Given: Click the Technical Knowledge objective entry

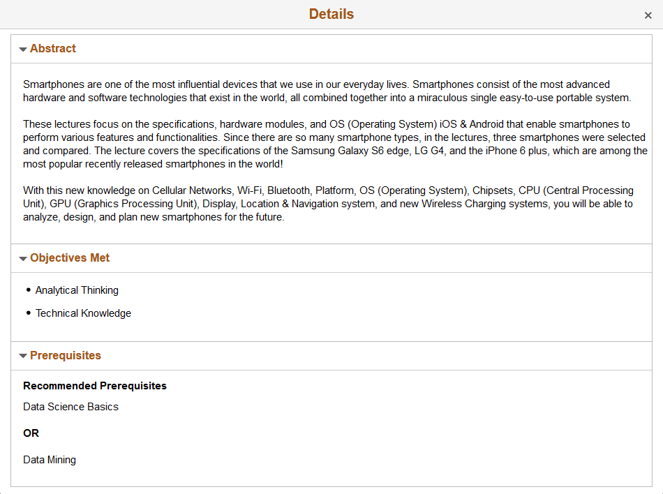Looking at the screenshot, I should 83,313.
